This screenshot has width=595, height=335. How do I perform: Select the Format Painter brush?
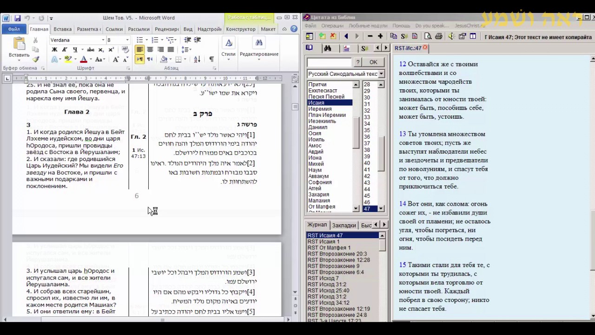click(x=35, y=59)
